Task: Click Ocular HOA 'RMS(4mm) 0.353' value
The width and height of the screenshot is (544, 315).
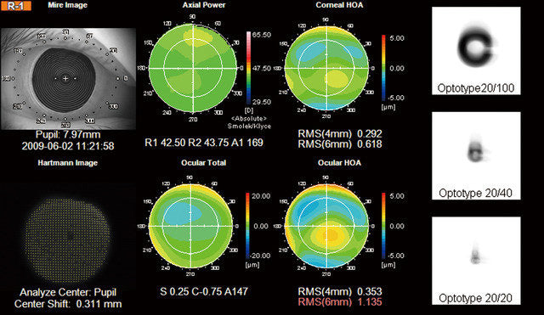Action: click(x=340, y=291)
